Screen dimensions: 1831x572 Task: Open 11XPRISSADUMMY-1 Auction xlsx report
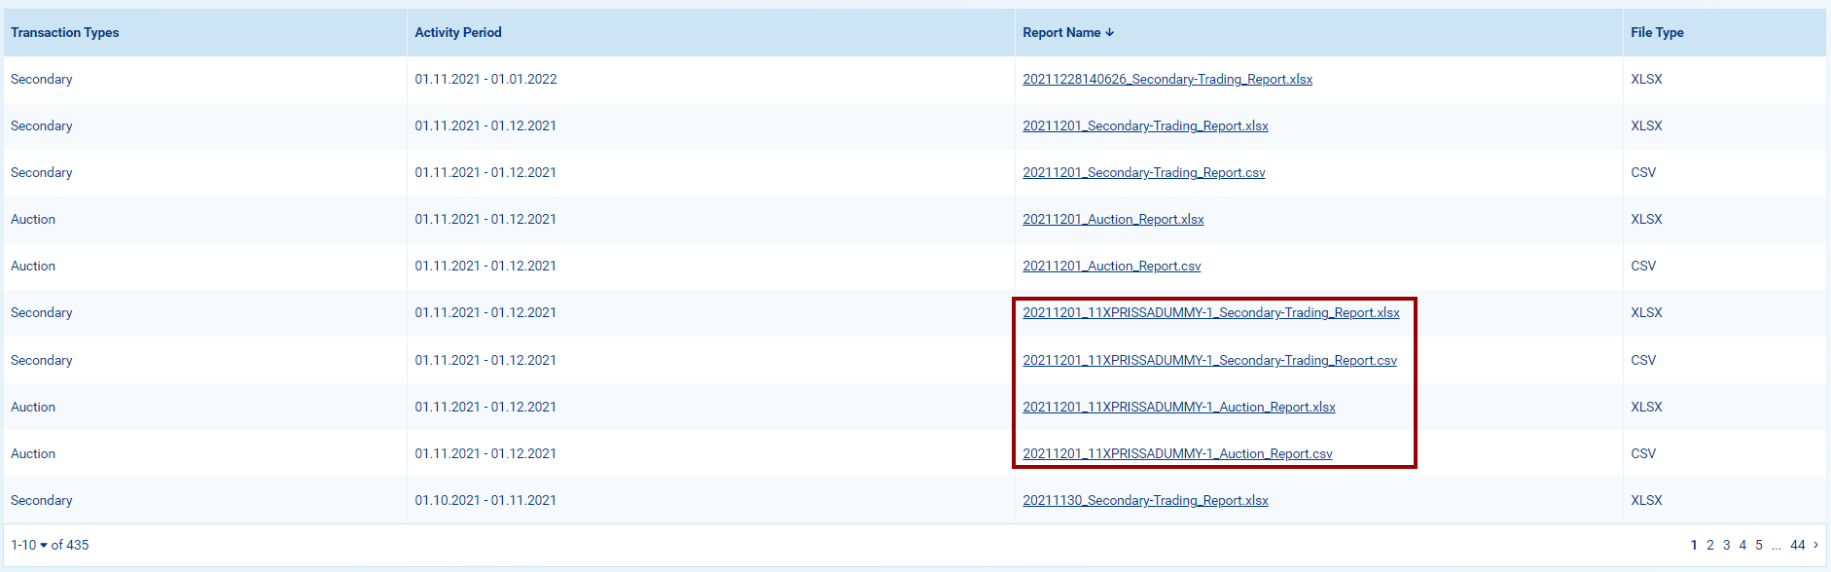(x=1178, y=408)
